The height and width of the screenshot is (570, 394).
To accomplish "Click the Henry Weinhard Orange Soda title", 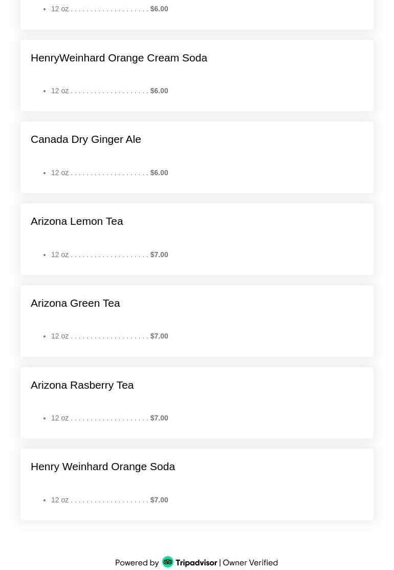I will point(103,467).
